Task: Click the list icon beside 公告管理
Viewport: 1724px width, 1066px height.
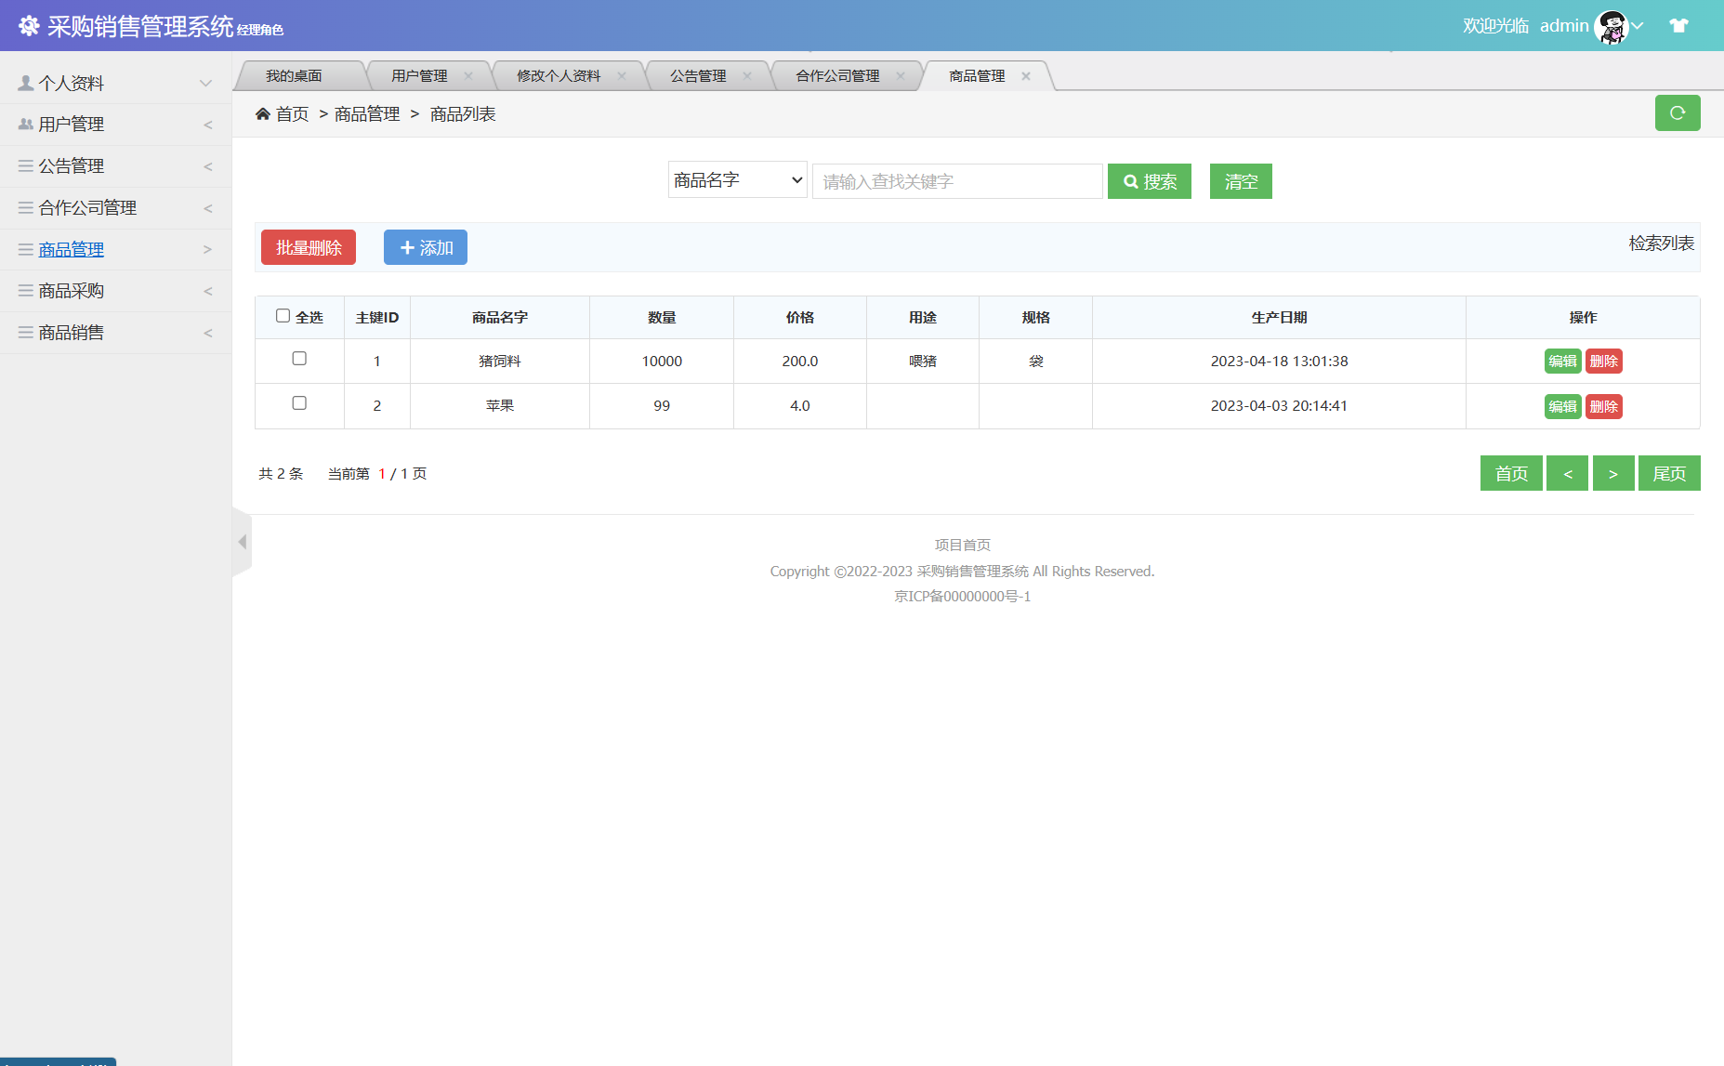Action: [x=23, y=165]
